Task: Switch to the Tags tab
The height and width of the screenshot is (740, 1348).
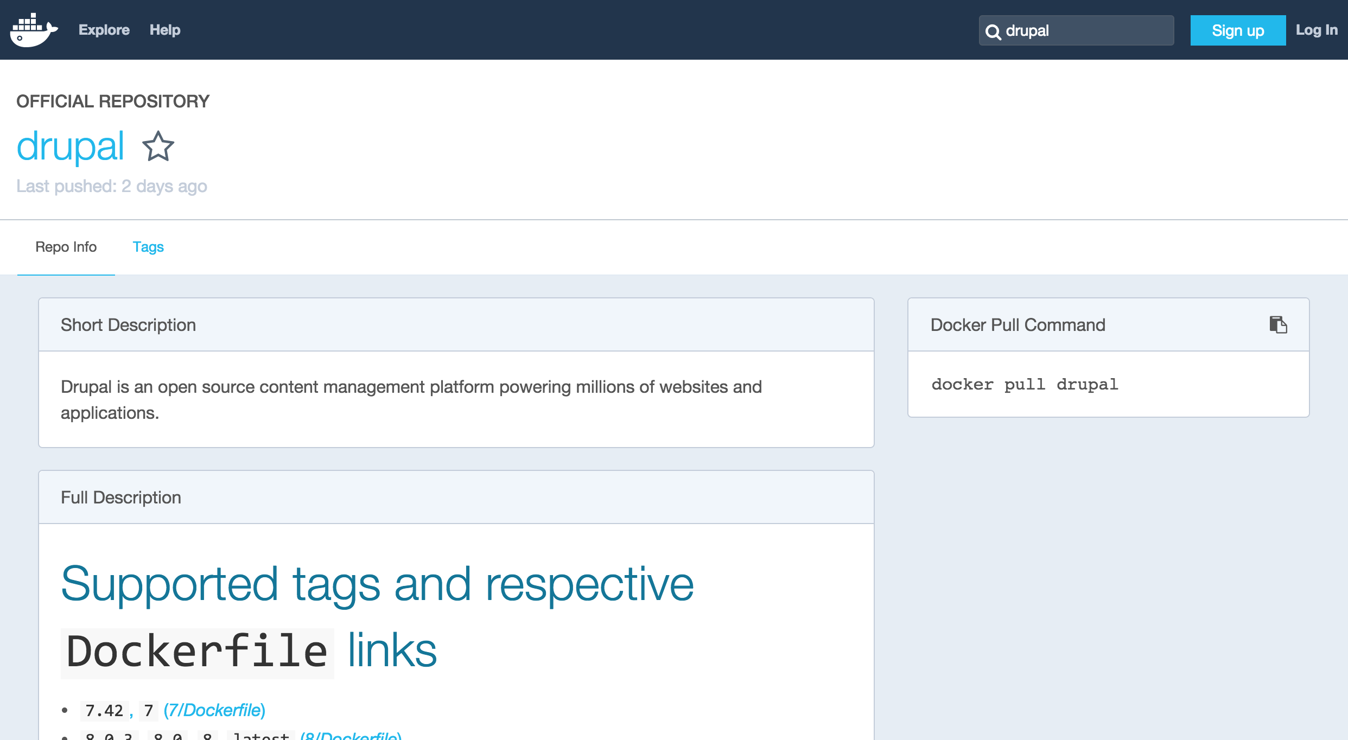Action: (x=148, y=247)
